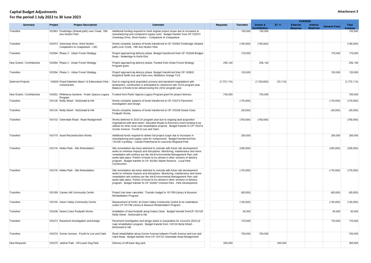Click the 'Project' number column header

(54, 25)
